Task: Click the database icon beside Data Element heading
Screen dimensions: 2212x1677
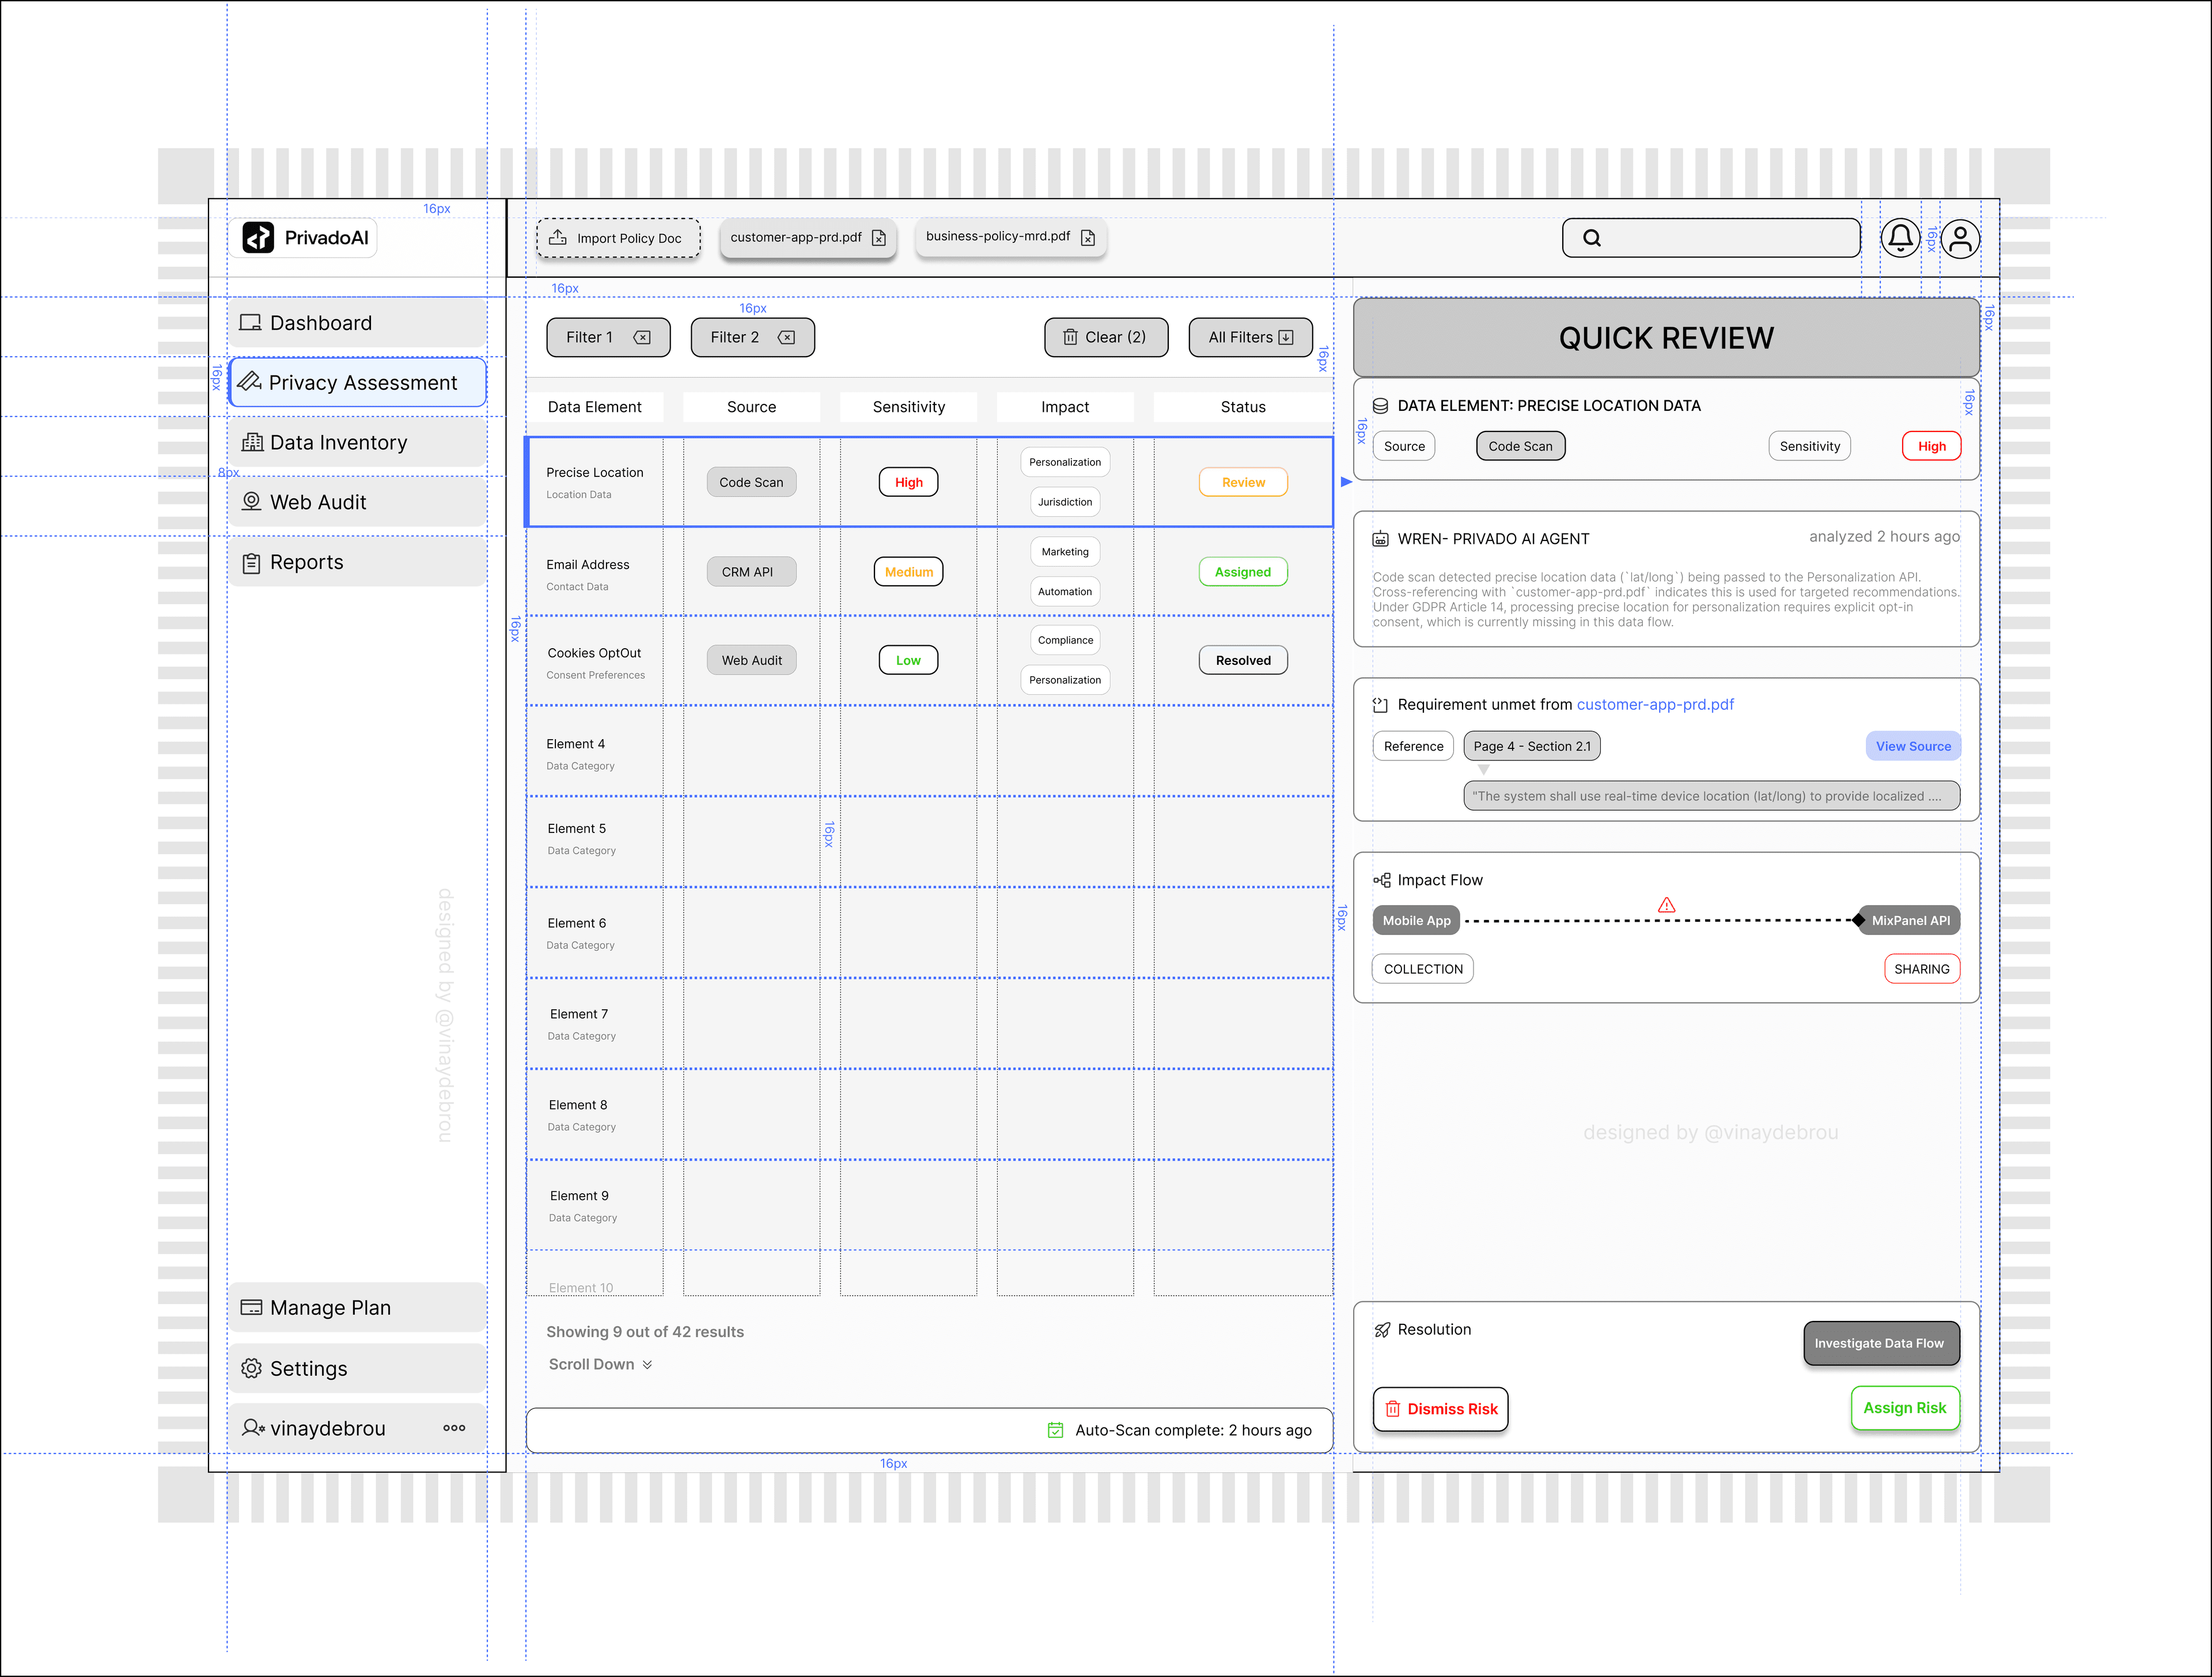Action: click(1380, 406)
